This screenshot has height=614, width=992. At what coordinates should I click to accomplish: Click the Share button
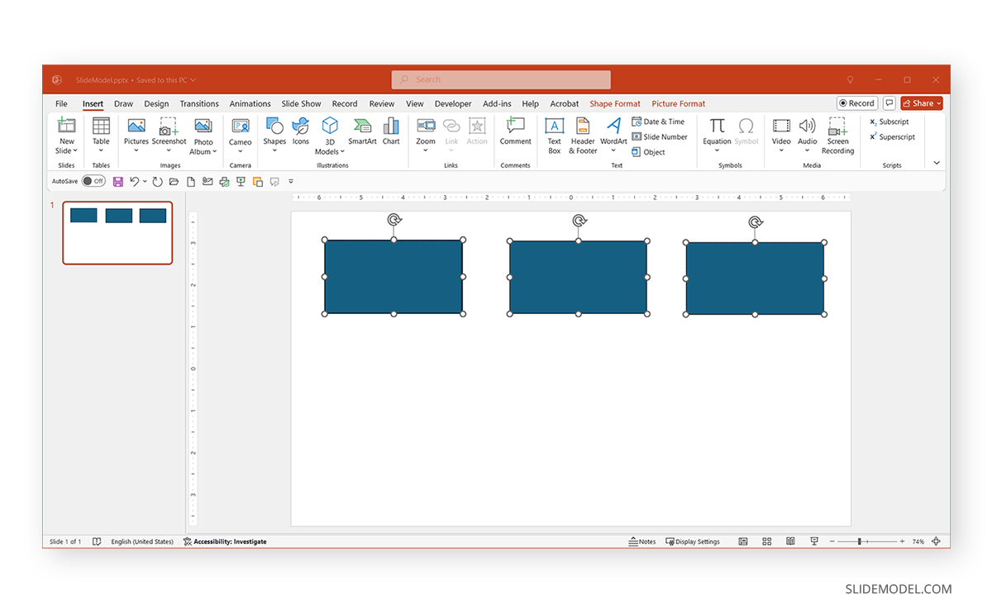(921, 103)
